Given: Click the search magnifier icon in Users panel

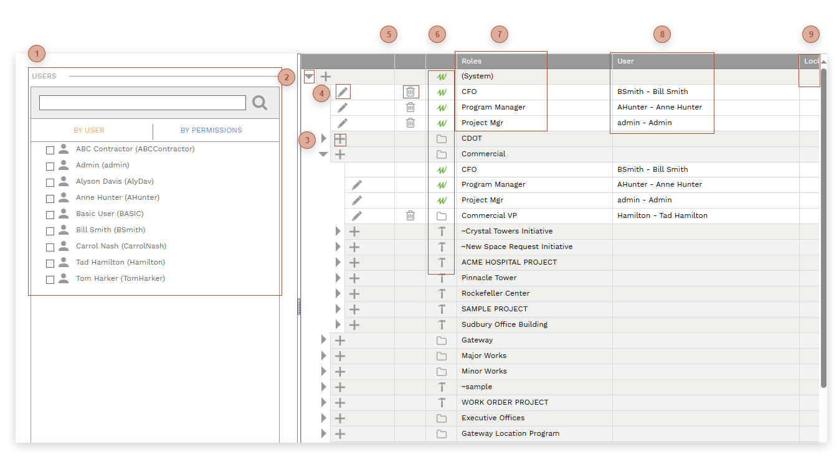Looking at the screenshot, I should click(260, 103).
